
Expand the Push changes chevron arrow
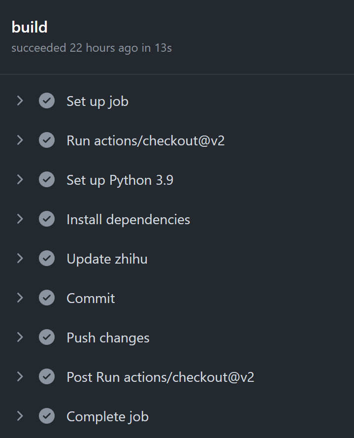[x=20, y=337]
